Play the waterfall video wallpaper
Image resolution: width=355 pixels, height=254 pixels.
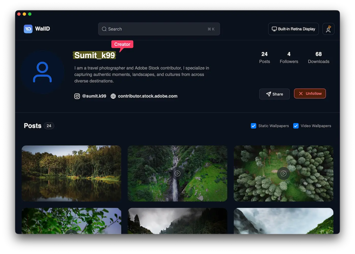[177, 173]
